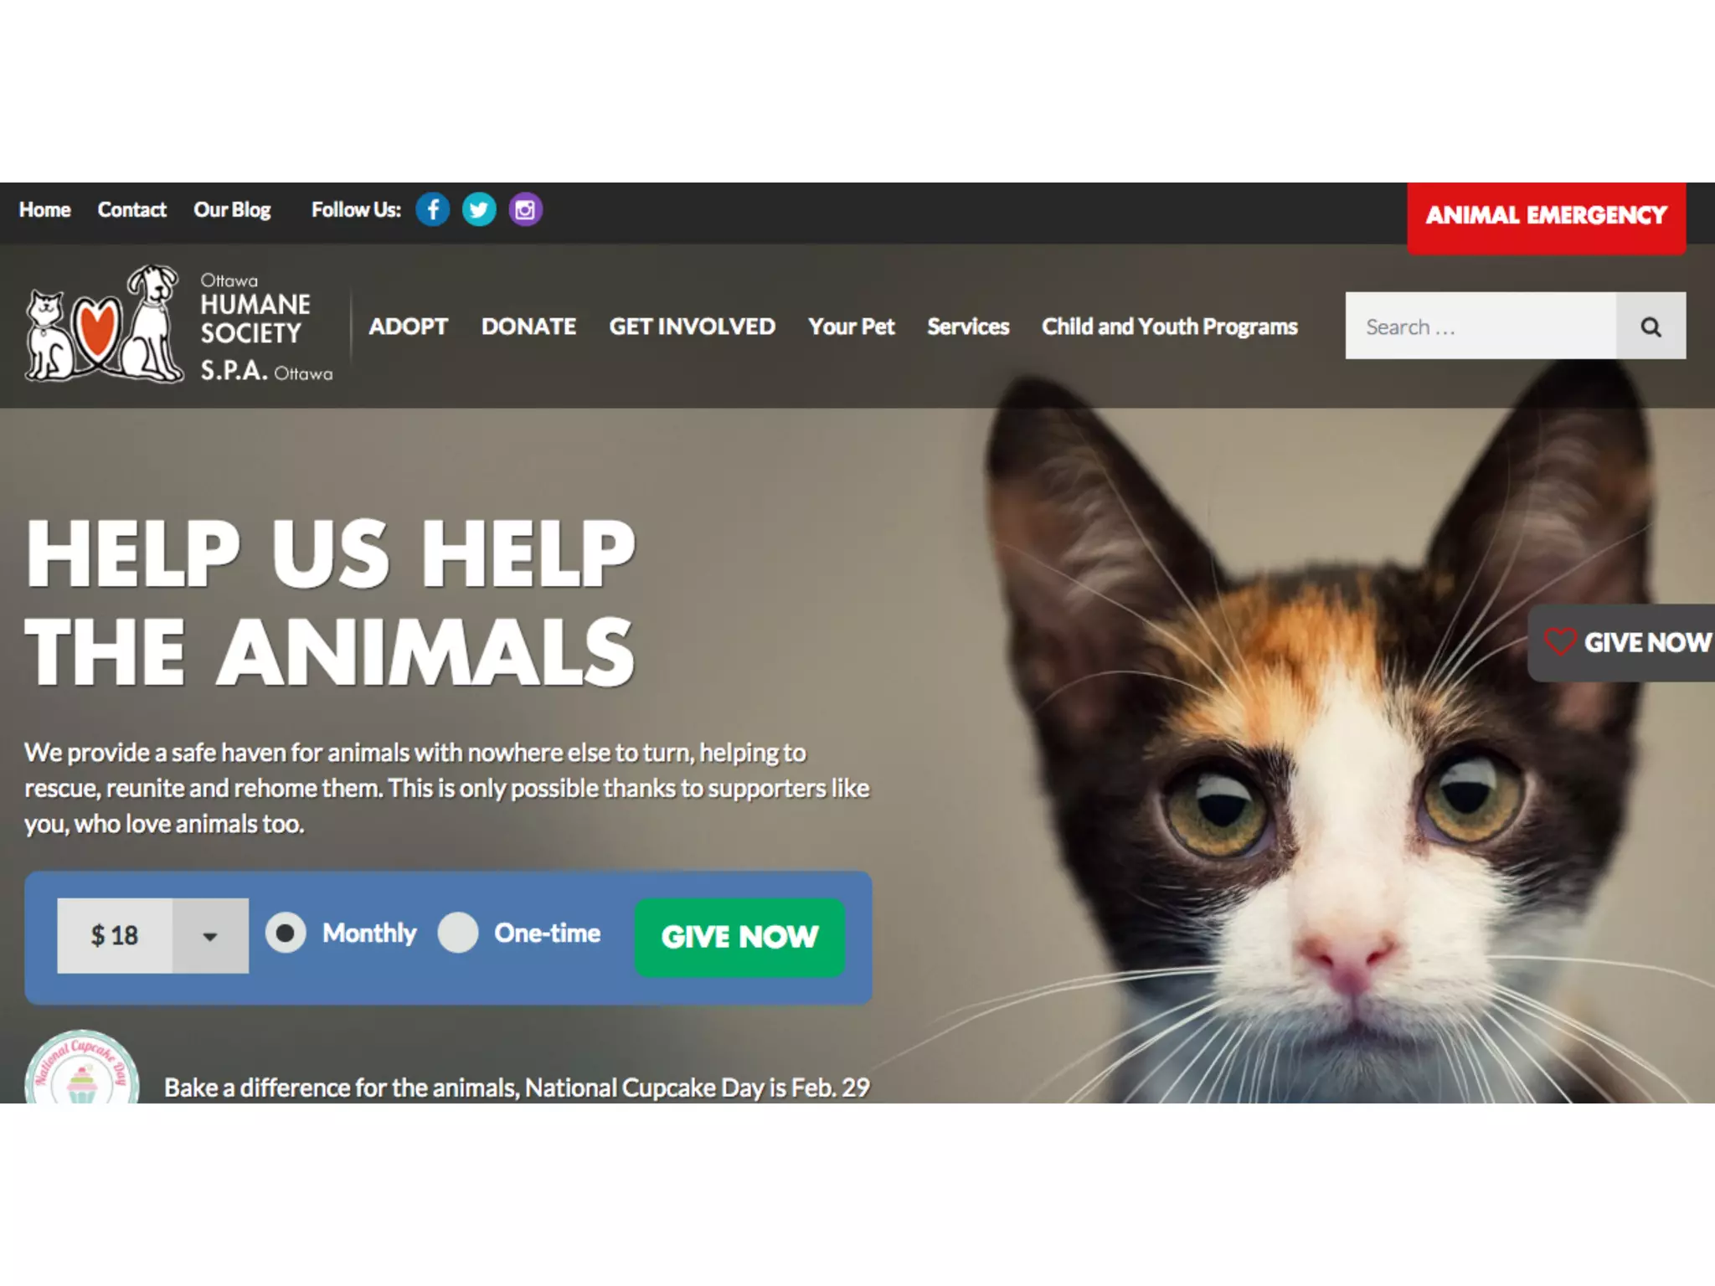The height and width of the screenshot is (1286, 1715).
Task: Click the heart icon on side Give Now tab
Action: [x=1560, y=641]
